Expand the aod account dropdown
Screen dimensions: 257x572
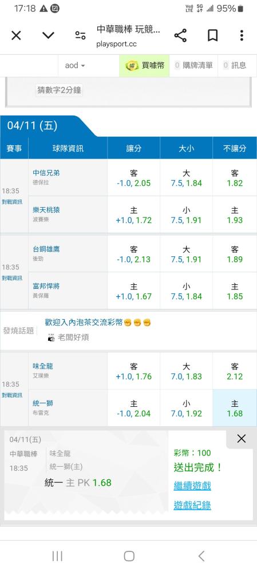click(75, 66)
